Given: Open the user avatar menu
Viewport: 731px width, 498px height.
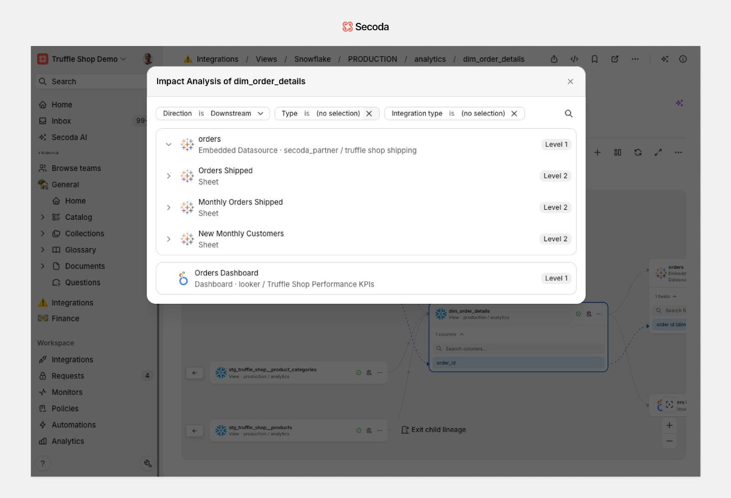Looking at the screenshot, I should tap(148, 58).
